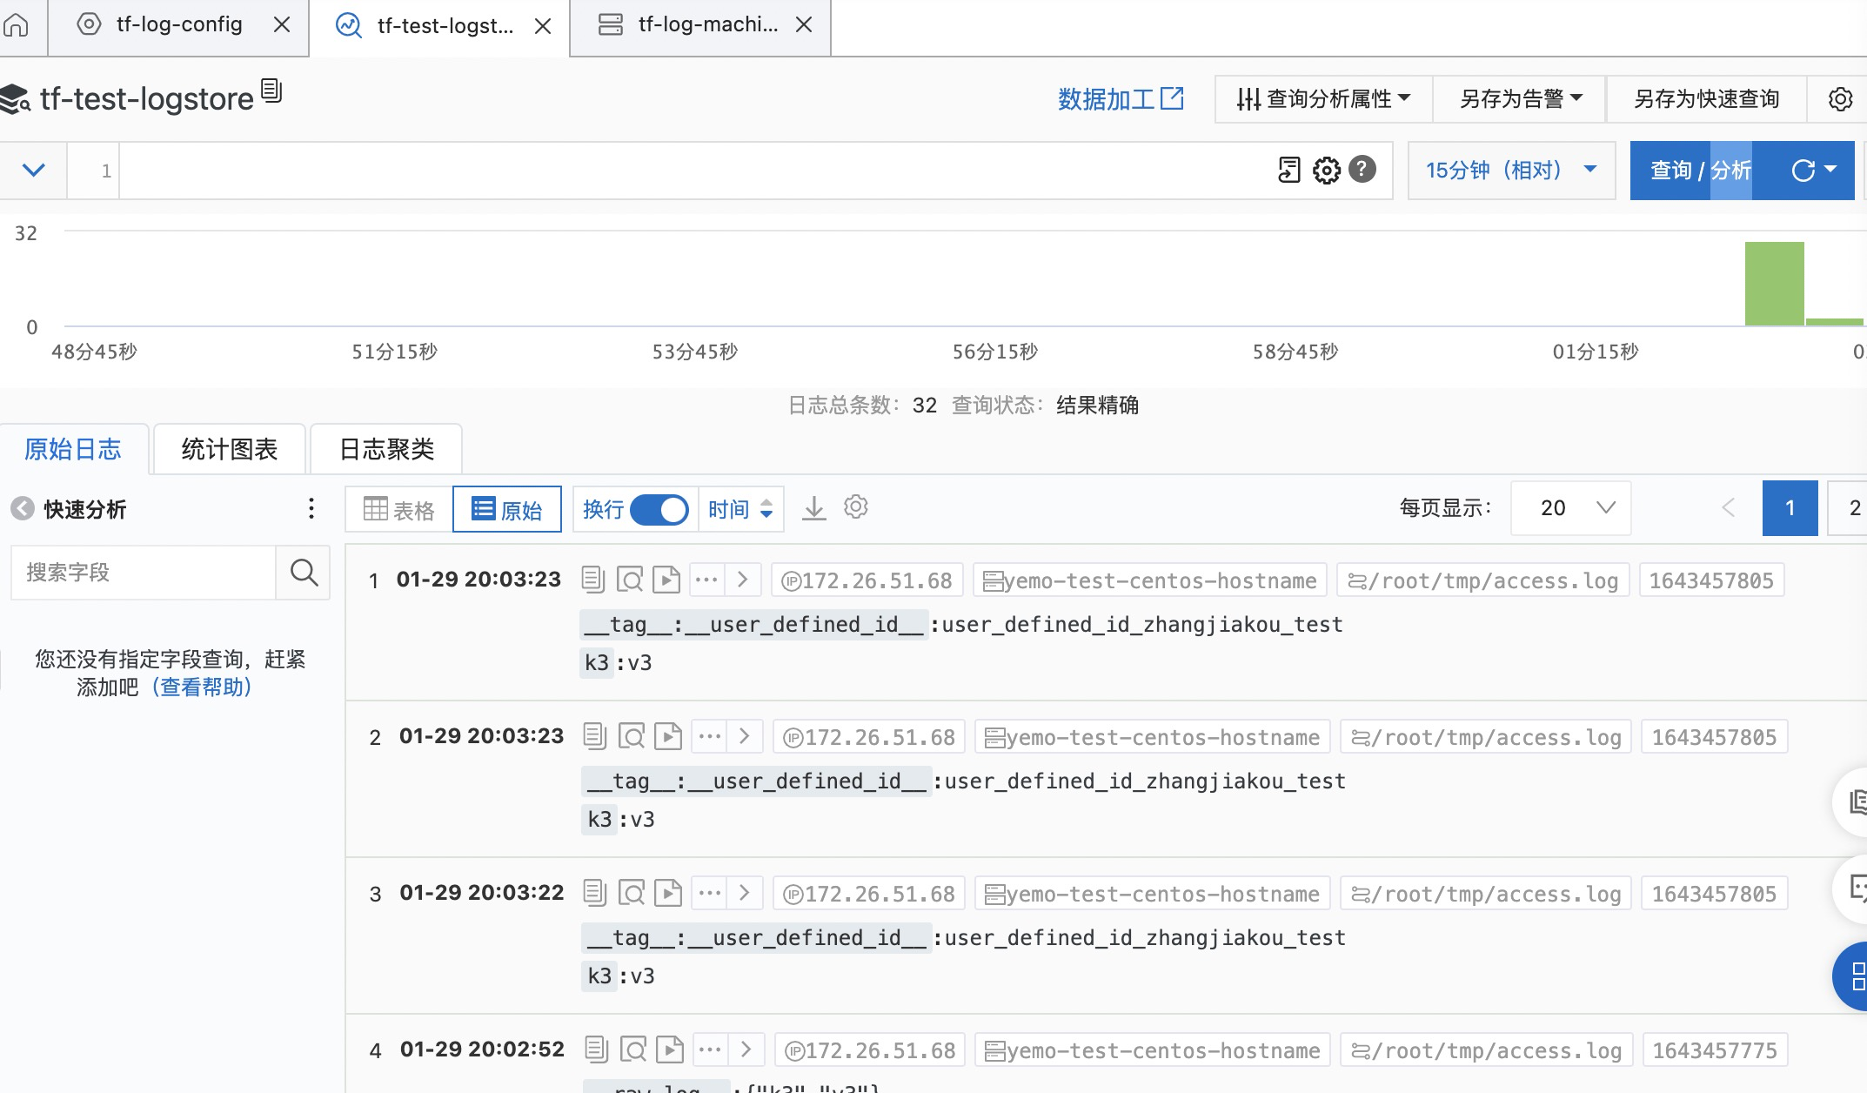
Task: Open query settings gear in search bar
Action: click(x=1327, y=170)
